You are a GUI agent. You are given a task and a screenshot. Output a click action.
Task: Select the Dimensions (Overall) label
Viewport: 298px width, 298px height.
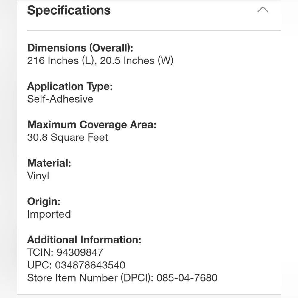click(x=80, y=48)
